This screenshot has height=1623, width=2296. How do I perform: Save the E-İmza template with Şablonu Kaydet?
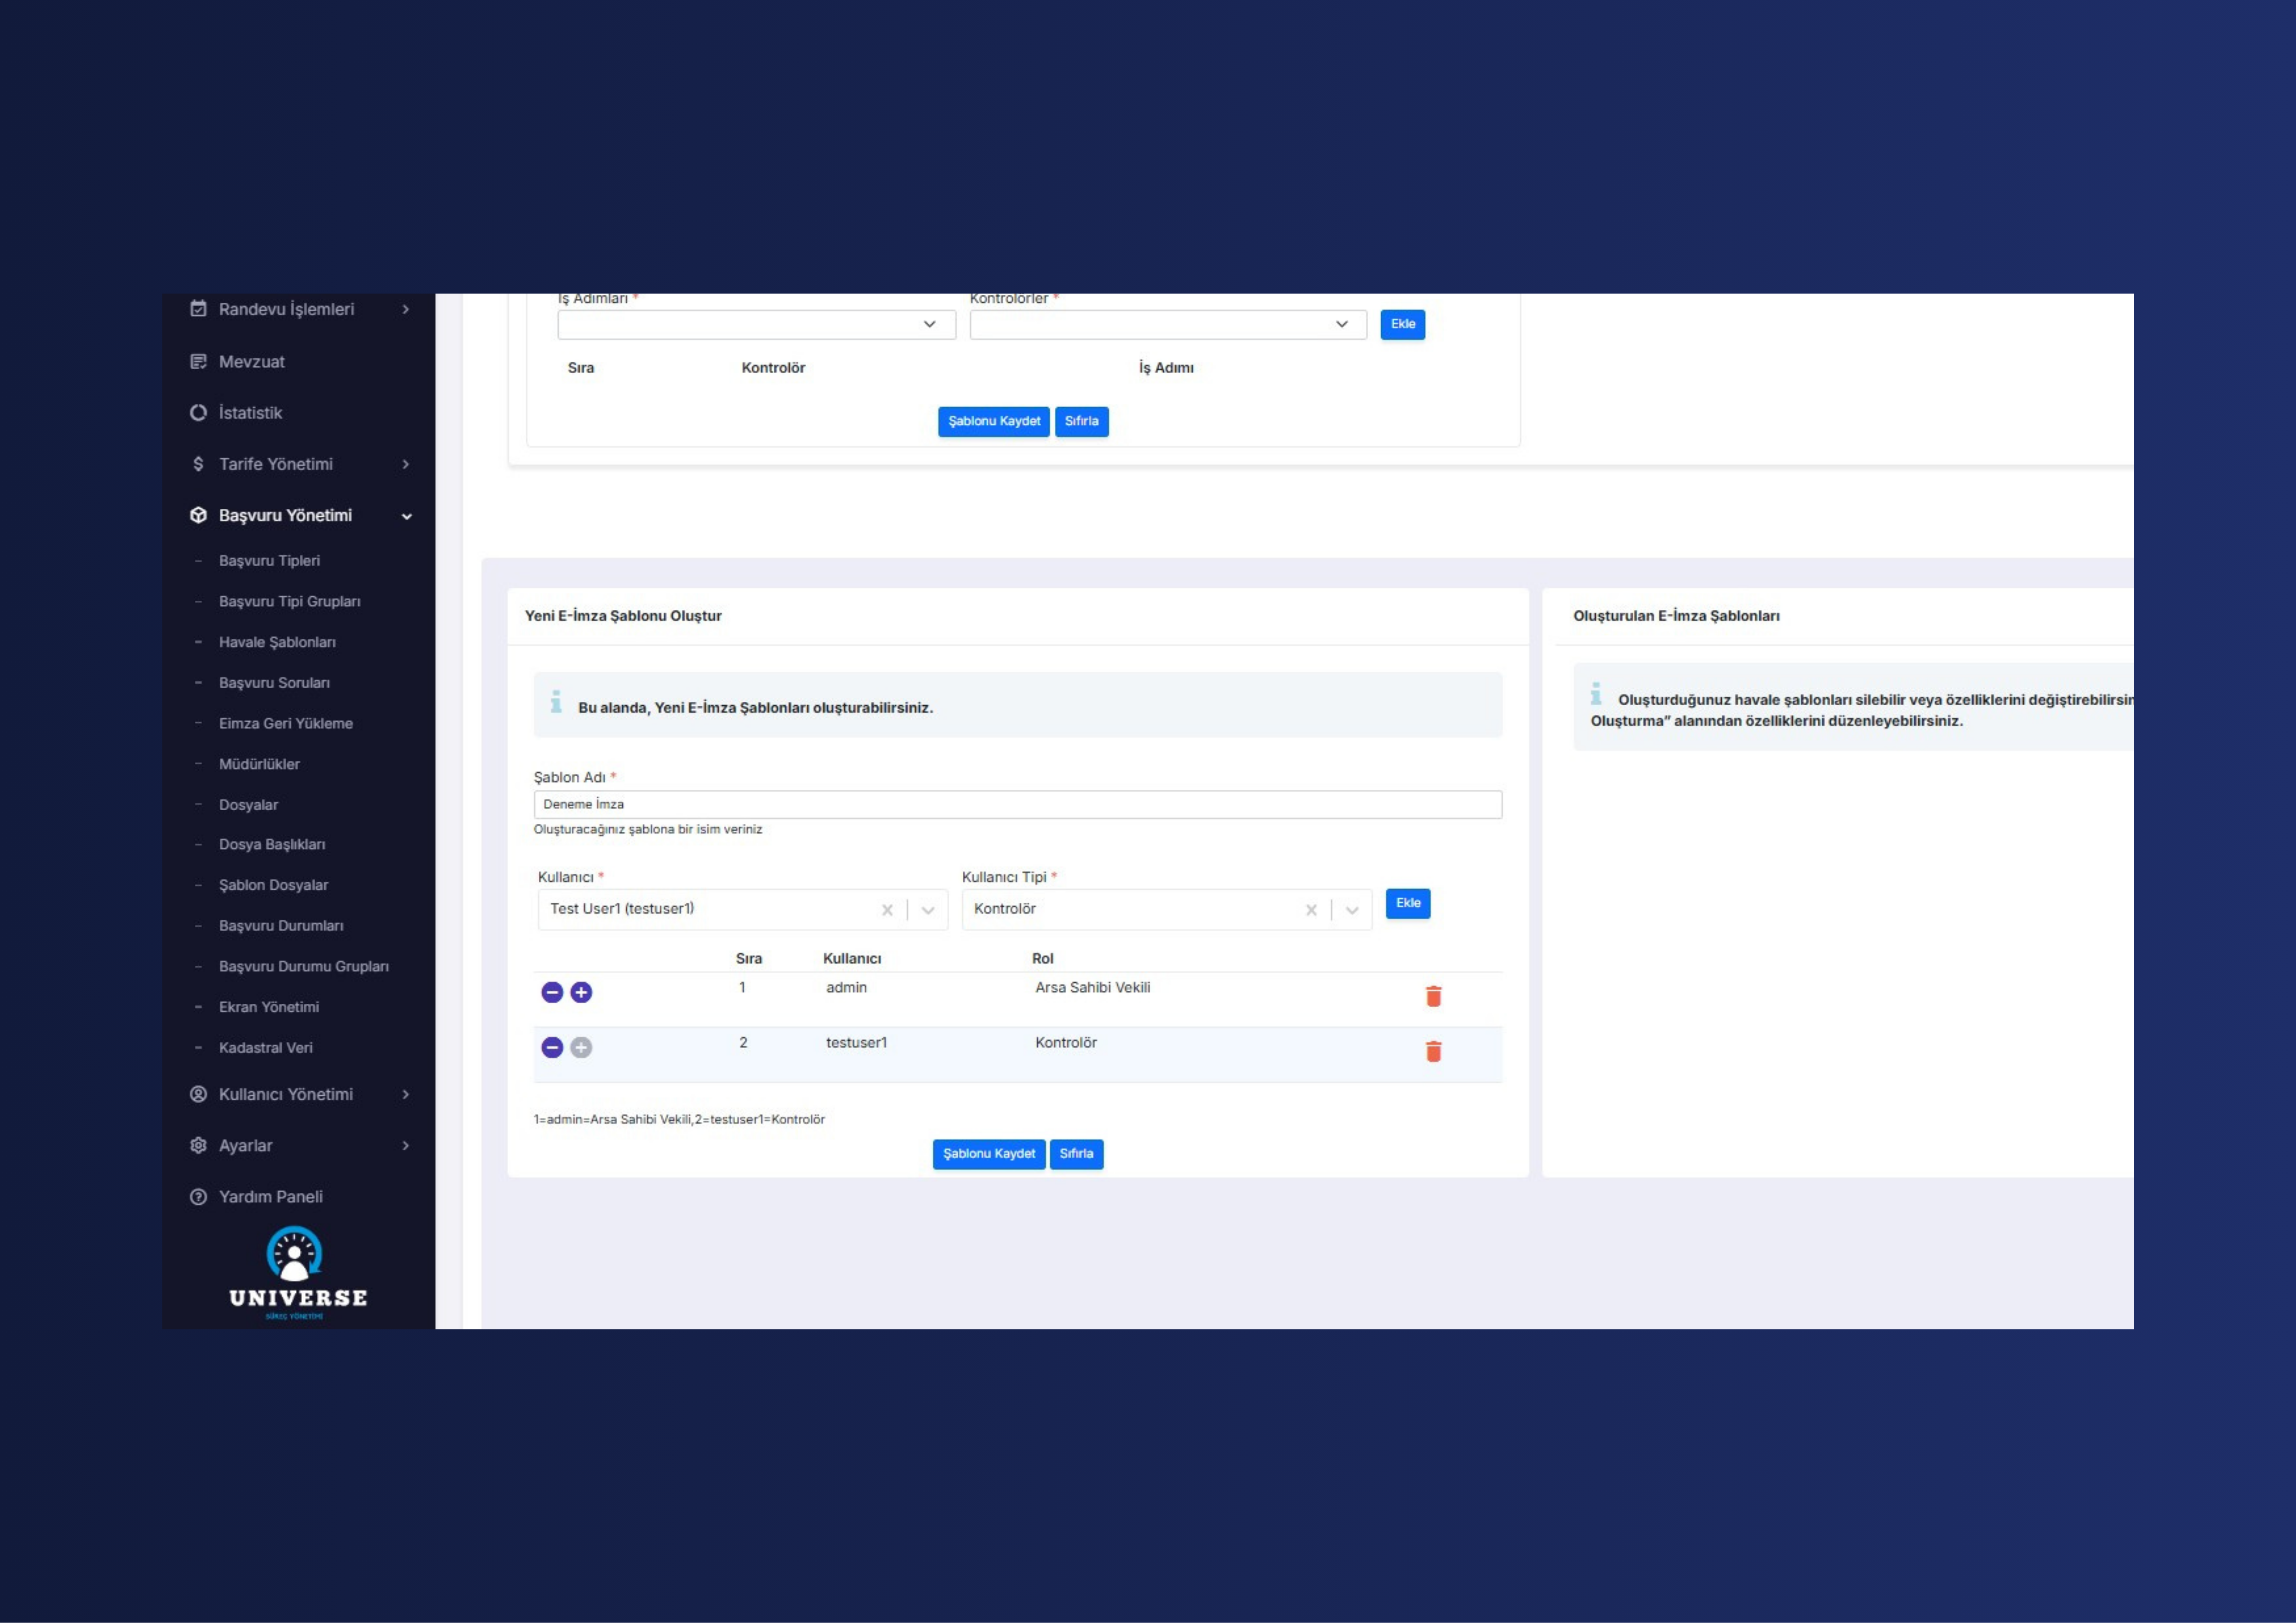[x=989, y=1154]
